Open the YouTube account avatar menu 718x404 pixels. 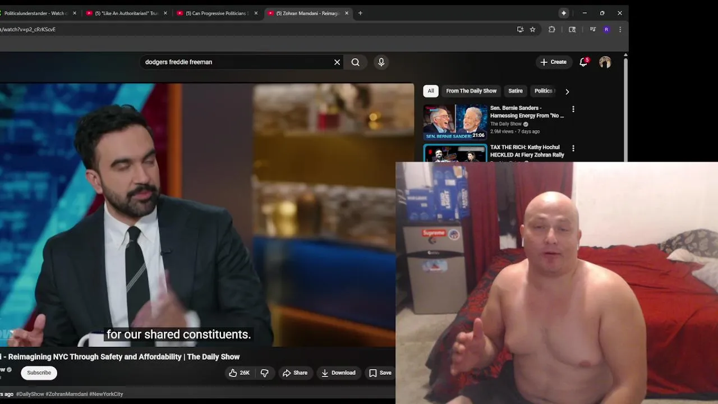click(605, 62)
